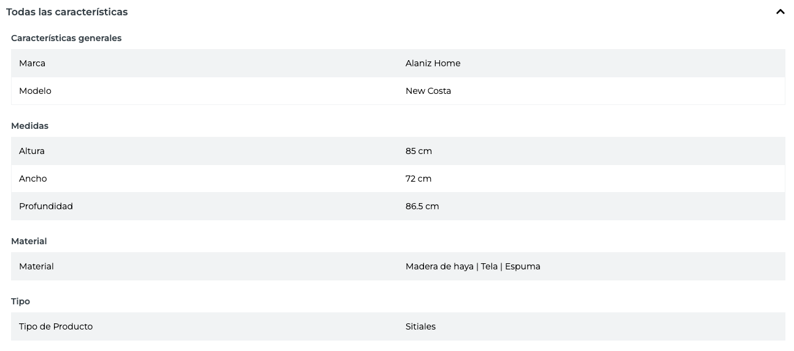
Task: Click the "Profundidad" row label
Action: click(x=46, y=206)
